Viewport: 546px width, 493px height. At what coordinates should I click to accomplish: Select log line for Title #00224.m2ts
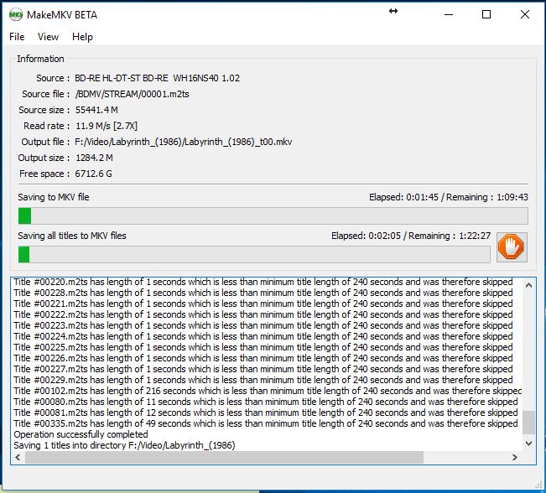point(263,336)
